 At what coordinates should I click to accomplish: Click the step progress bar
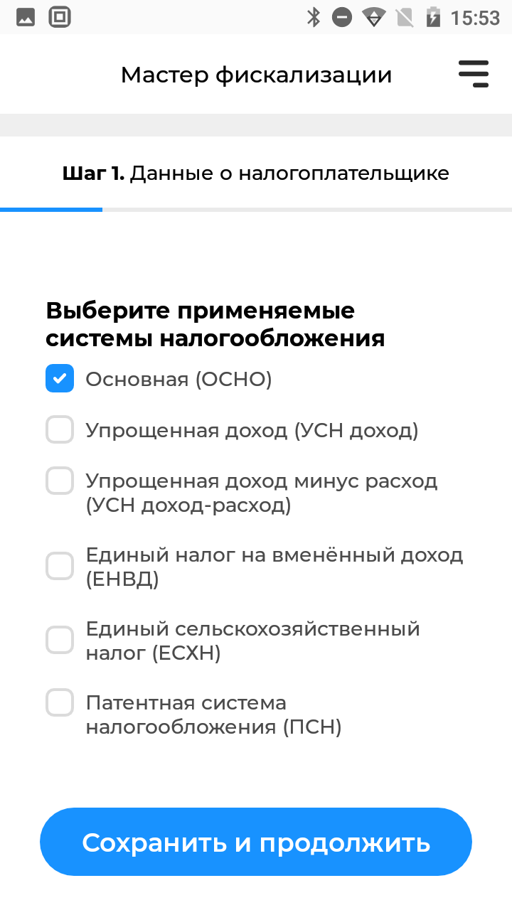pyautogui.click(x=256, y=210)
